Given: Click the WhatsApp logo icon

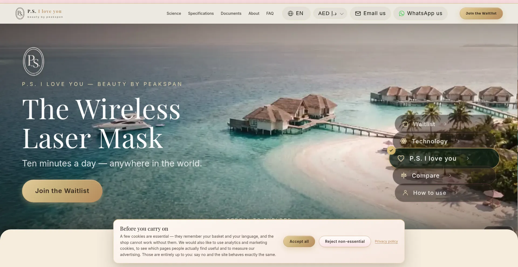Looking at the screenshot, I should coord(402,13).
